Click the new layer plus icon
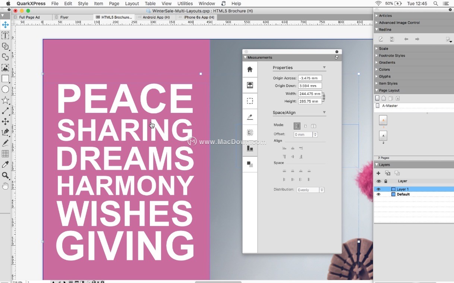The height and width of the screenshot is (283, 454). [378, 173]
